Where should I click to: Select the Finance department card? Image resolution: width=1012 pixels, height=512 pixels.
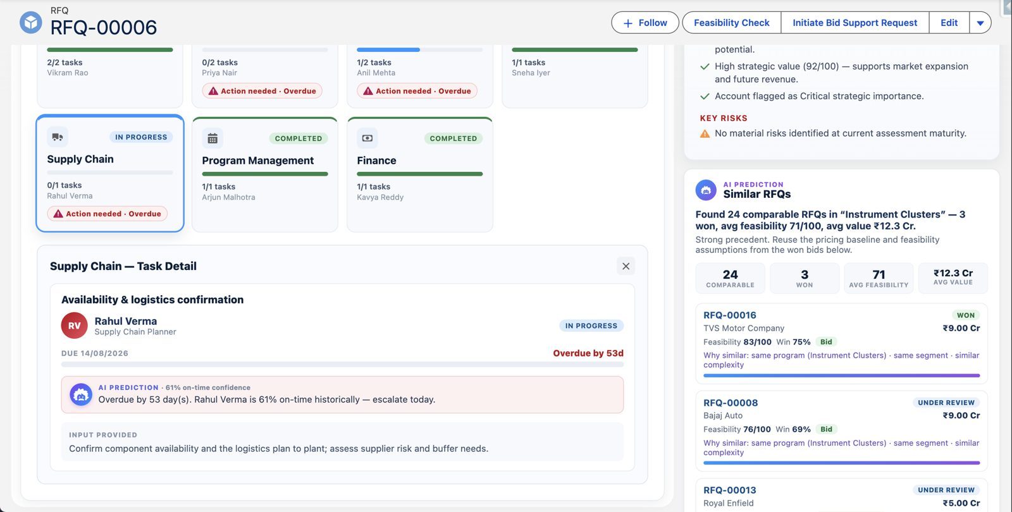coord(420,174)
